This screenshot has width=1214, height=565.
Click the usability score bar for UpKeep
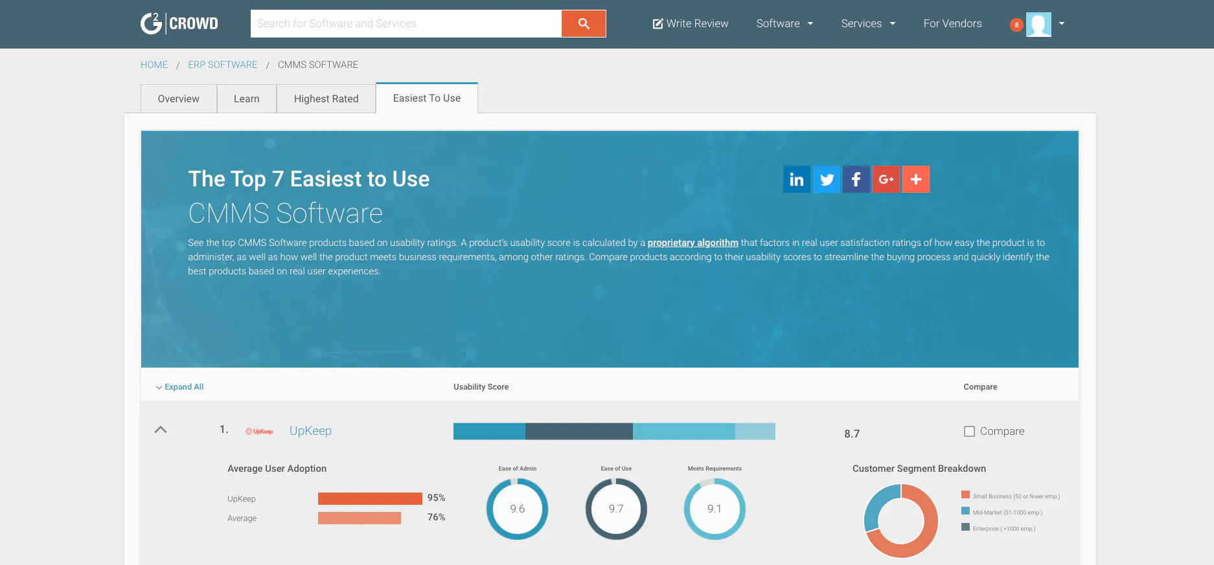click(x=614, y=431)
